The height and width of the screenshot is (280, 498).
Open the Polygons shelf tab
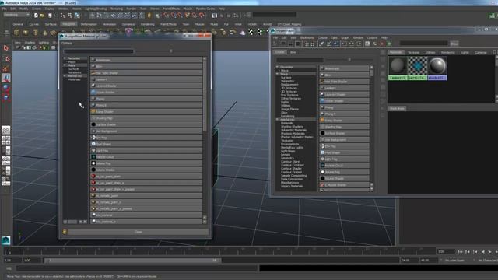tap(68, 24)
